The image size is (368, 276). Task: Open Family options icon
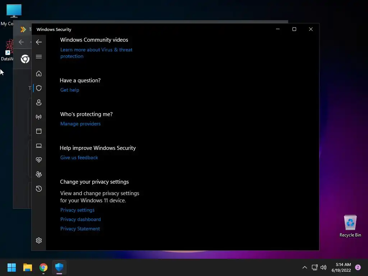point(39,174)
